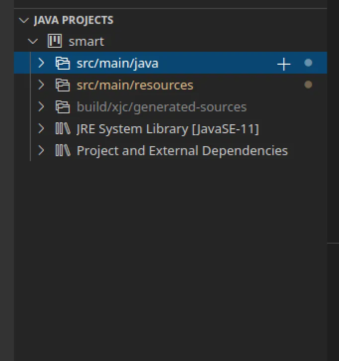Click the src/main/resources folder icon
This screenshot has width=339, height=361.
coord(62,85)
